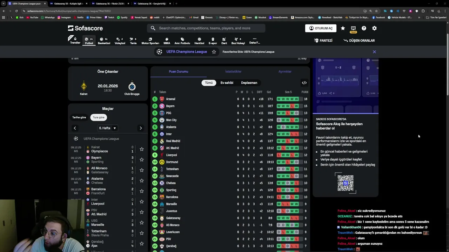The width and height of the screenshot is (449, 252).
Task: Open Arsenal row in standings
Action: (x=230, y=99)
